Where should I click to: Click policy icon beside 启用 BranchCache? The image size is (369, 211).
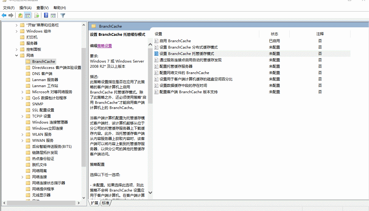point(157,41)
